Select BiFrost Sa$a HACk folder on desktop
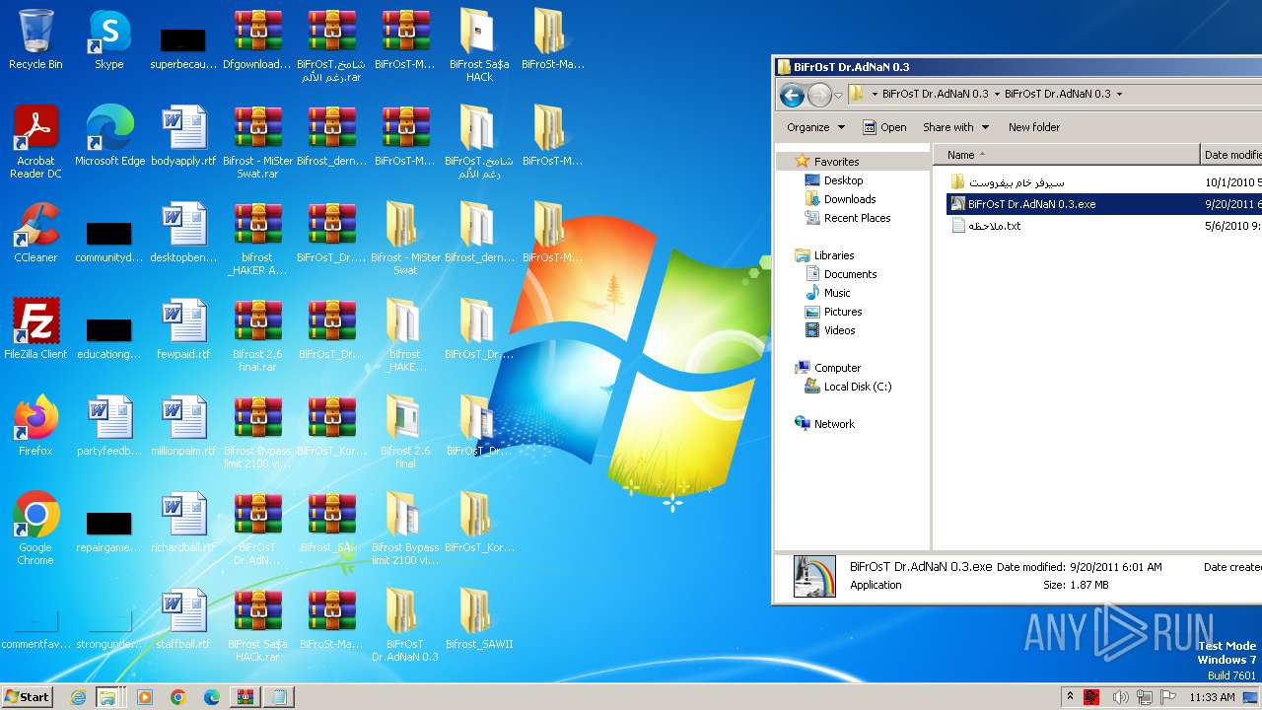This screenshot has height=710, width=1262. tap(479, 45)
